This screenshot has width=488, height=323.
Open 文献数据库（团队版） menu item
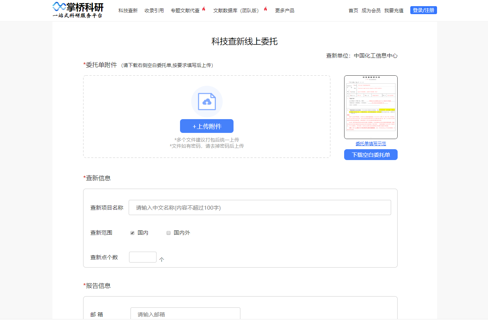237,11
